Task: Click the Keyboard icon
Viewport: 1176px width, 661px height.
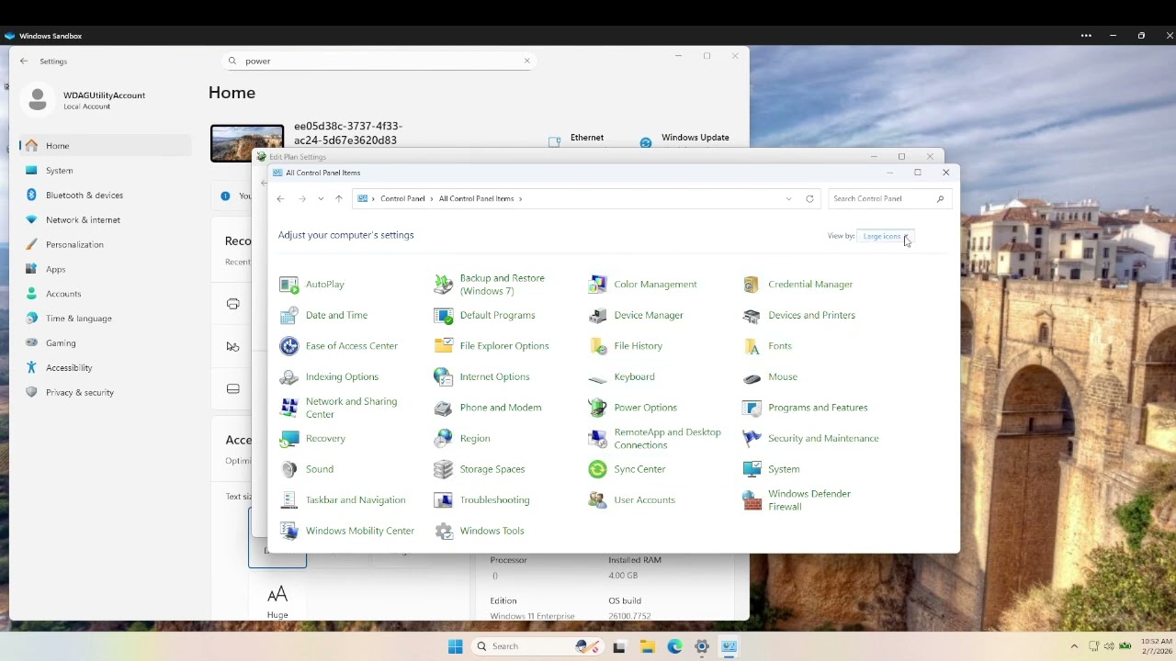Action: (x=598, y=377)
